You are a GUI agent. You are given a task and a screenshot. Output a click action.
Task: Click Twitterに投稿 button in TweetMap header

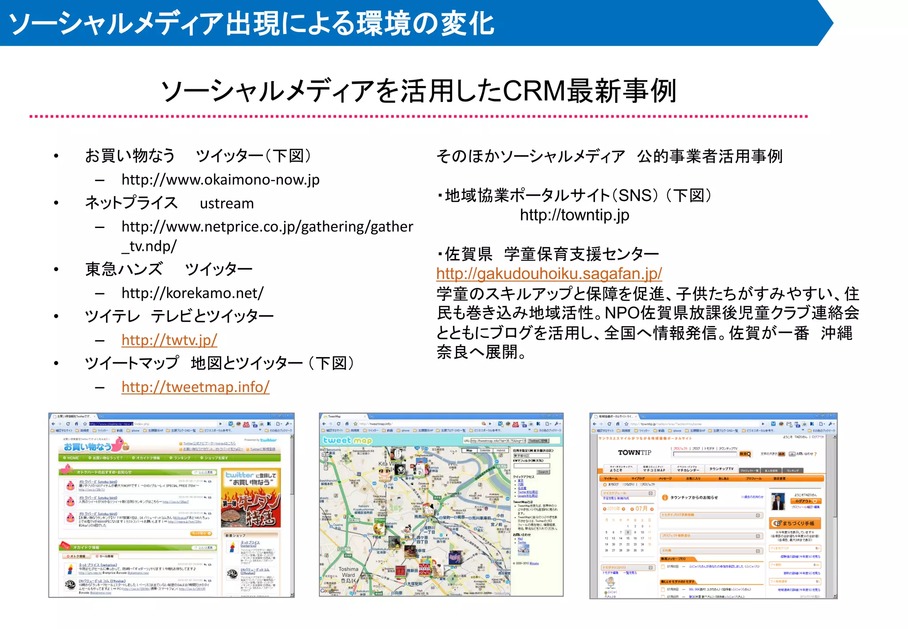539,441
